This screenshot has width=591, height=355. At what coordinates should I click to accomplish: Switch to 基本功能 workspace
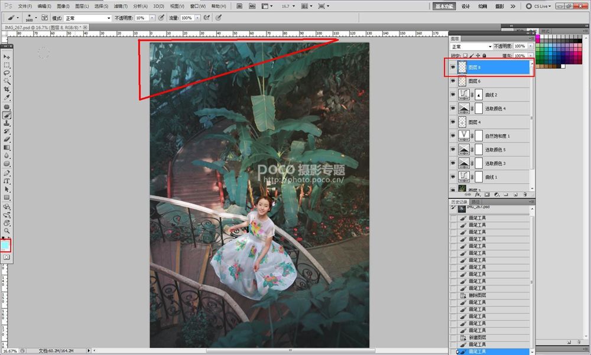click(x=444, y=6)
